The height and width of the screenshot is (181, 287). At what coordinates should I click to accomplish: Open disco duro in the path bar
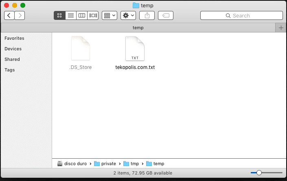tap(72, 164)
